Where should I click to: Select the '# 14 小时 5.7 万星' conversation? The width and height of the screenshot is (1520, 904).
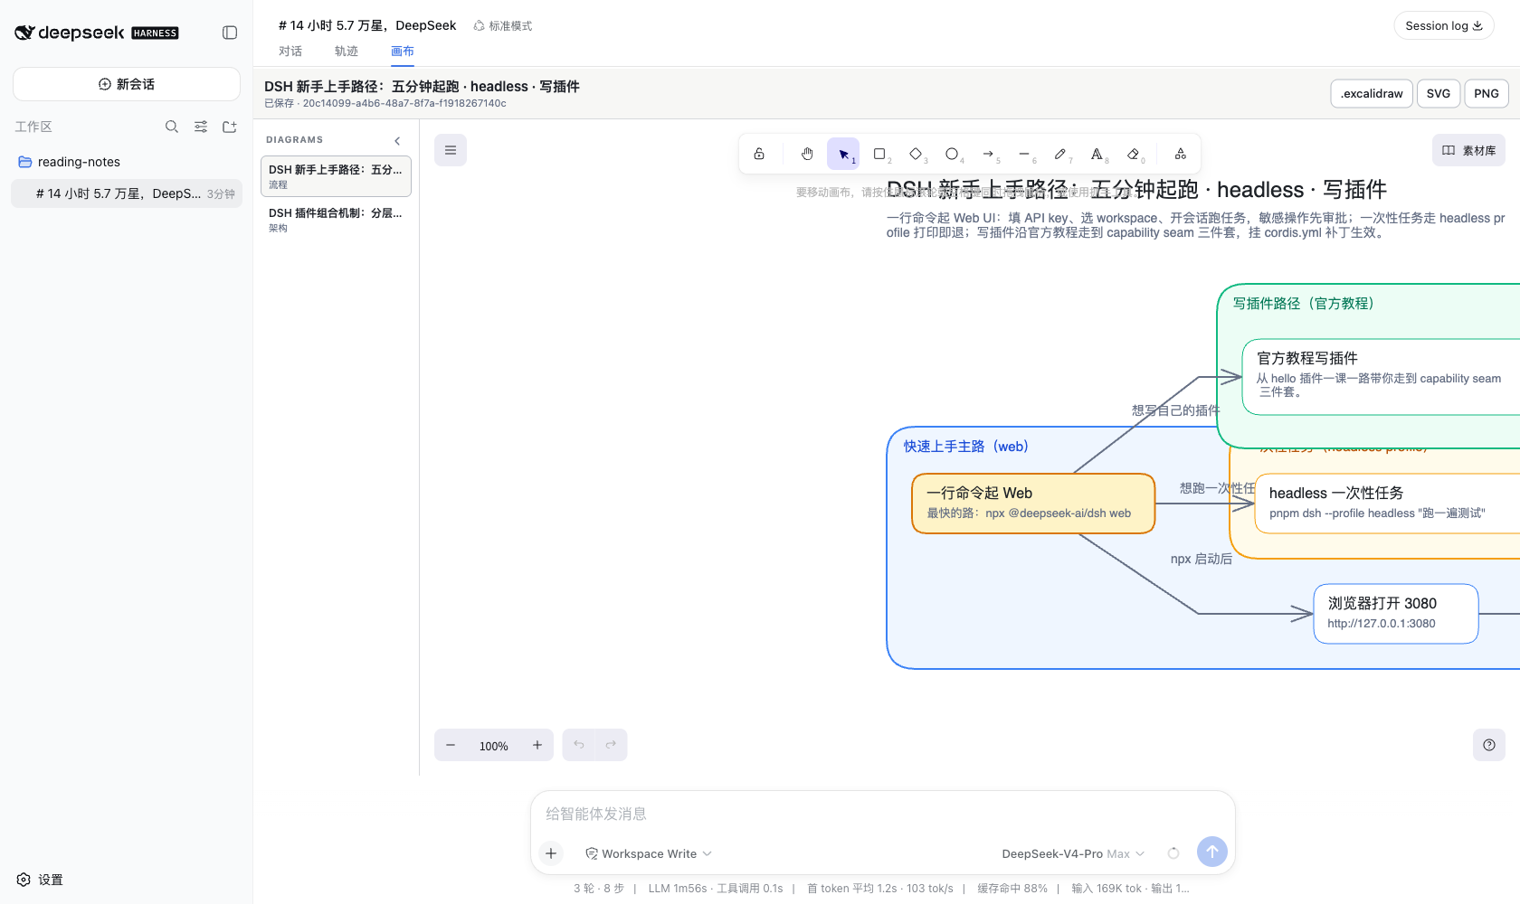coord(127,193)
